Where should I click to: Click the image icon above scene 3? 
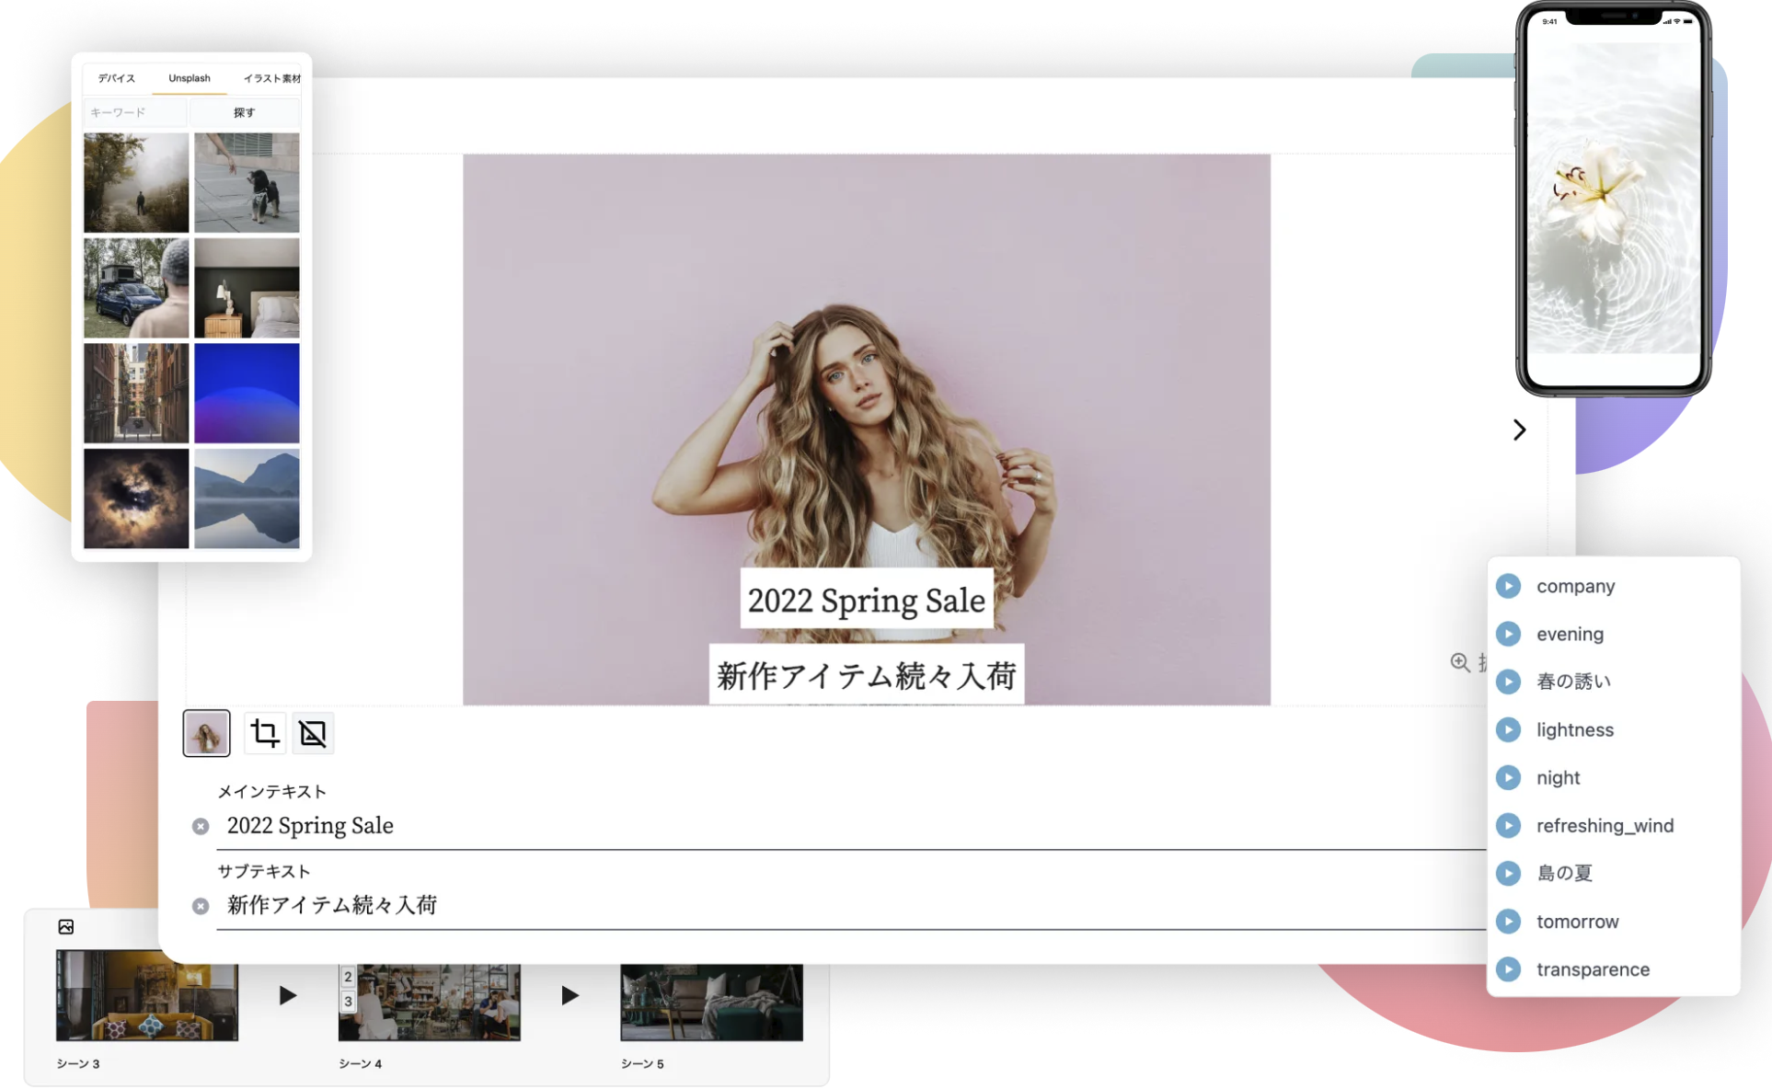(x=66, y=926)
